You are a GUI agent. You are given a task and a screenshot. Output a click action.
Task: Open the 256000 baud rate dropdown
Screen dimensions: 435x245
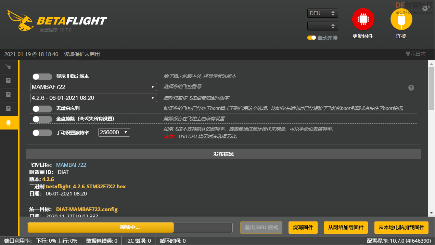point(114,132)
